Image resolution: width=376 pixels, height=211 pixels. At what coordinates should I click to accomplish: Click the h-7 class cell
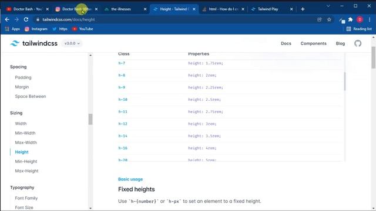[122, 63]
